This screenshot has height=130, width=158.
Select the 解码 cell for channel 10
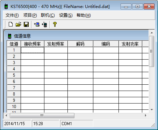pyautogui.click(x=80, y=107)
